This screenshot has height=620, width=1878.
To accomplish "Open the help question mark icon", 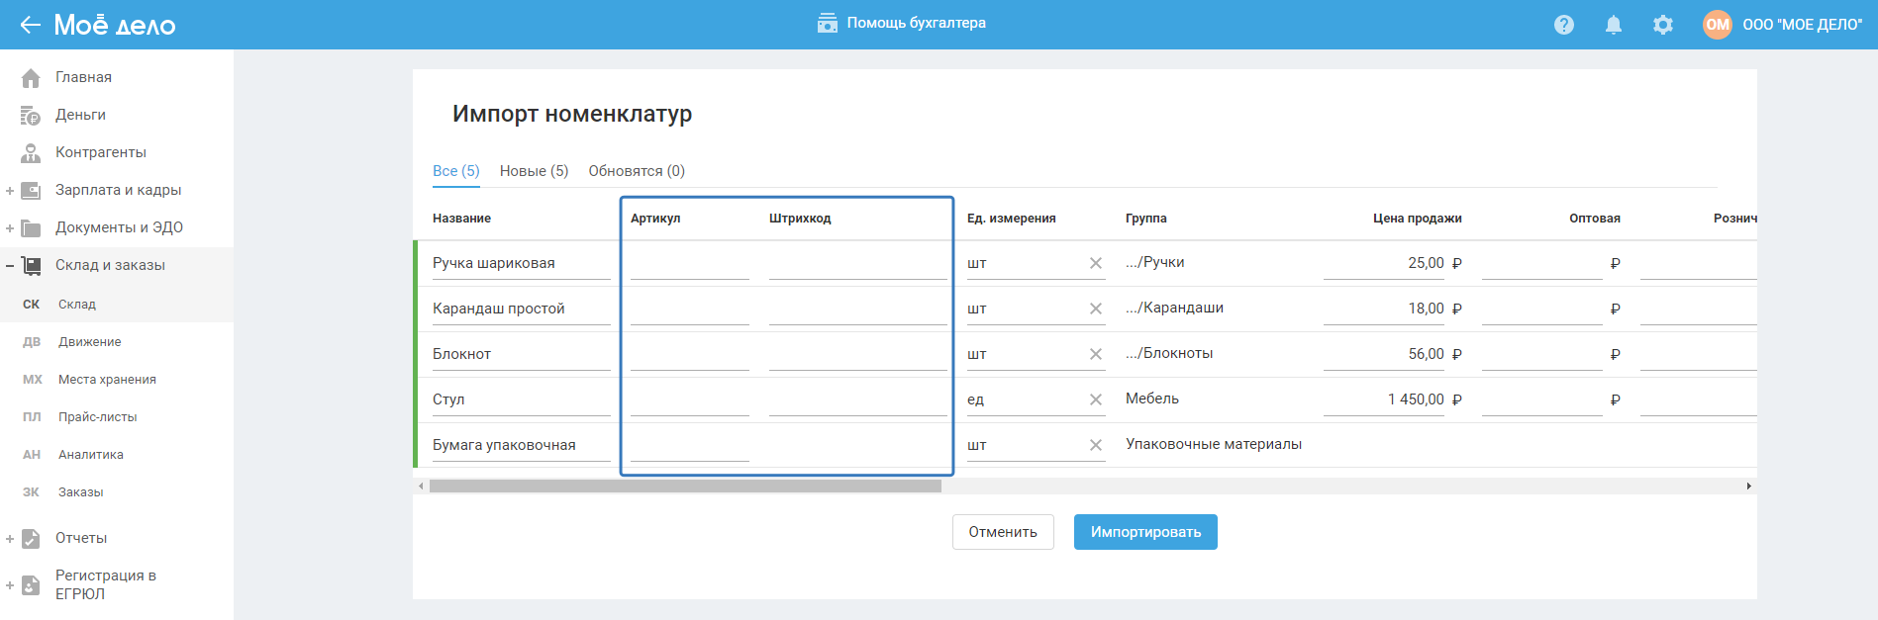I will coord(1564,25).
